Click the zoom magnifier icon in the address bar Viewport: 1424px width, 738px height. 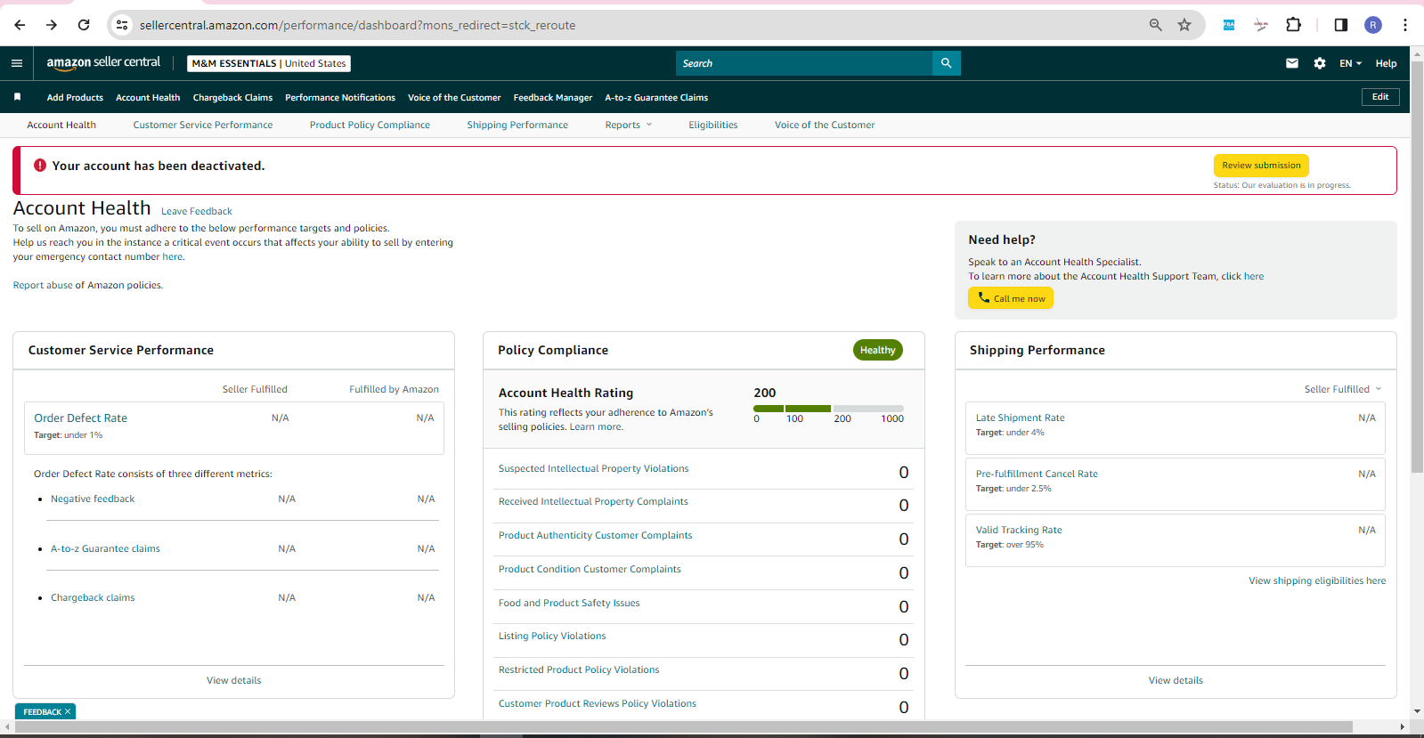pyautogui.click(x=1156, y=25)
